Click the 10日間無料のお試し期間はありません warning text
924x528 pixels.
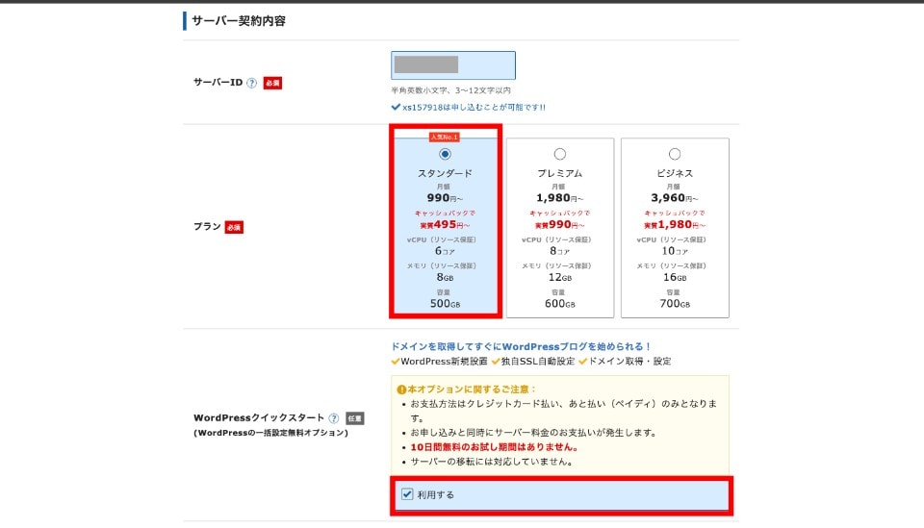coord(495,447)
